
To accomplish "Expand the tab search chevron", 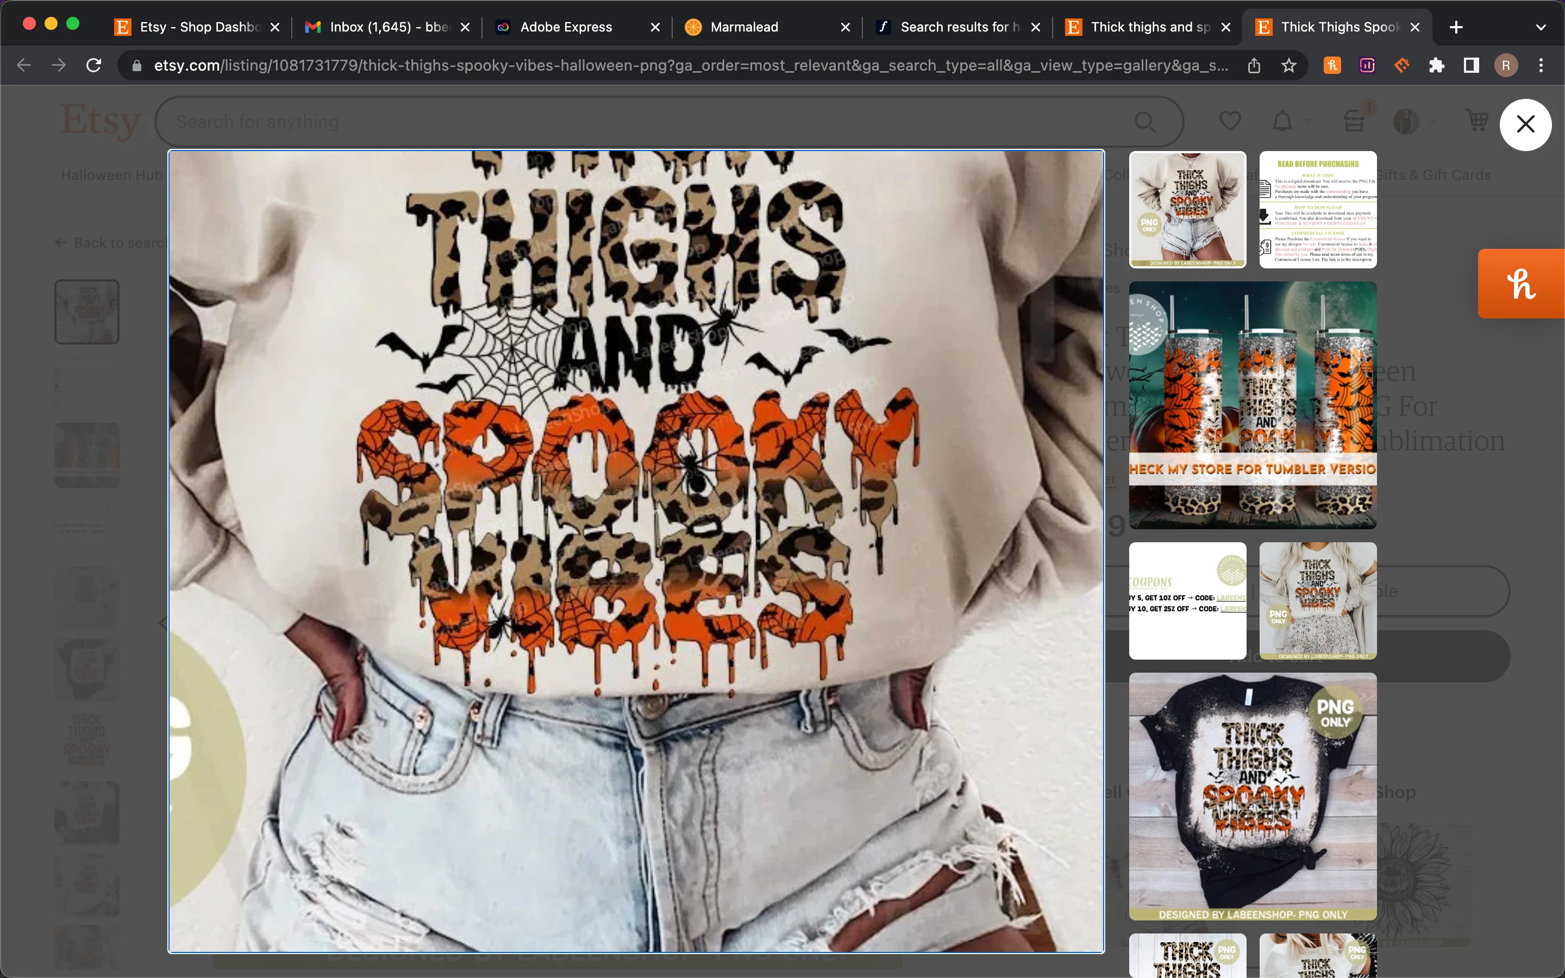I will pyautogui.click(x=1541, y=27).
